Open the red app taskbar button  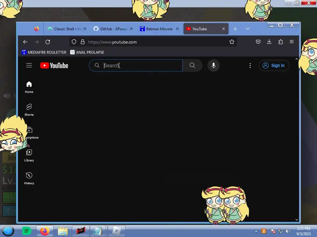point(81,231)
